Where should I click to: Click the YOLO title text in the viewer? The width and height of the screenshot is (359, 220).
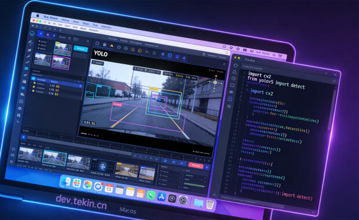(101, 54)
